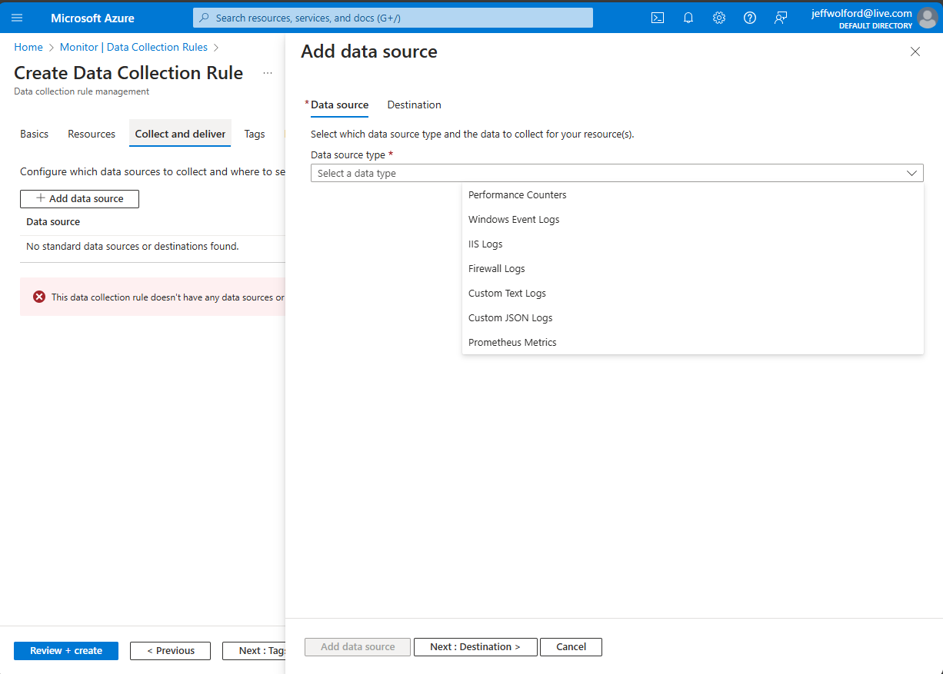Click the ellipsis next to Create Data Collection Rule
The height and width of the screenshot is (674, 943).
(x=267, y=72)
